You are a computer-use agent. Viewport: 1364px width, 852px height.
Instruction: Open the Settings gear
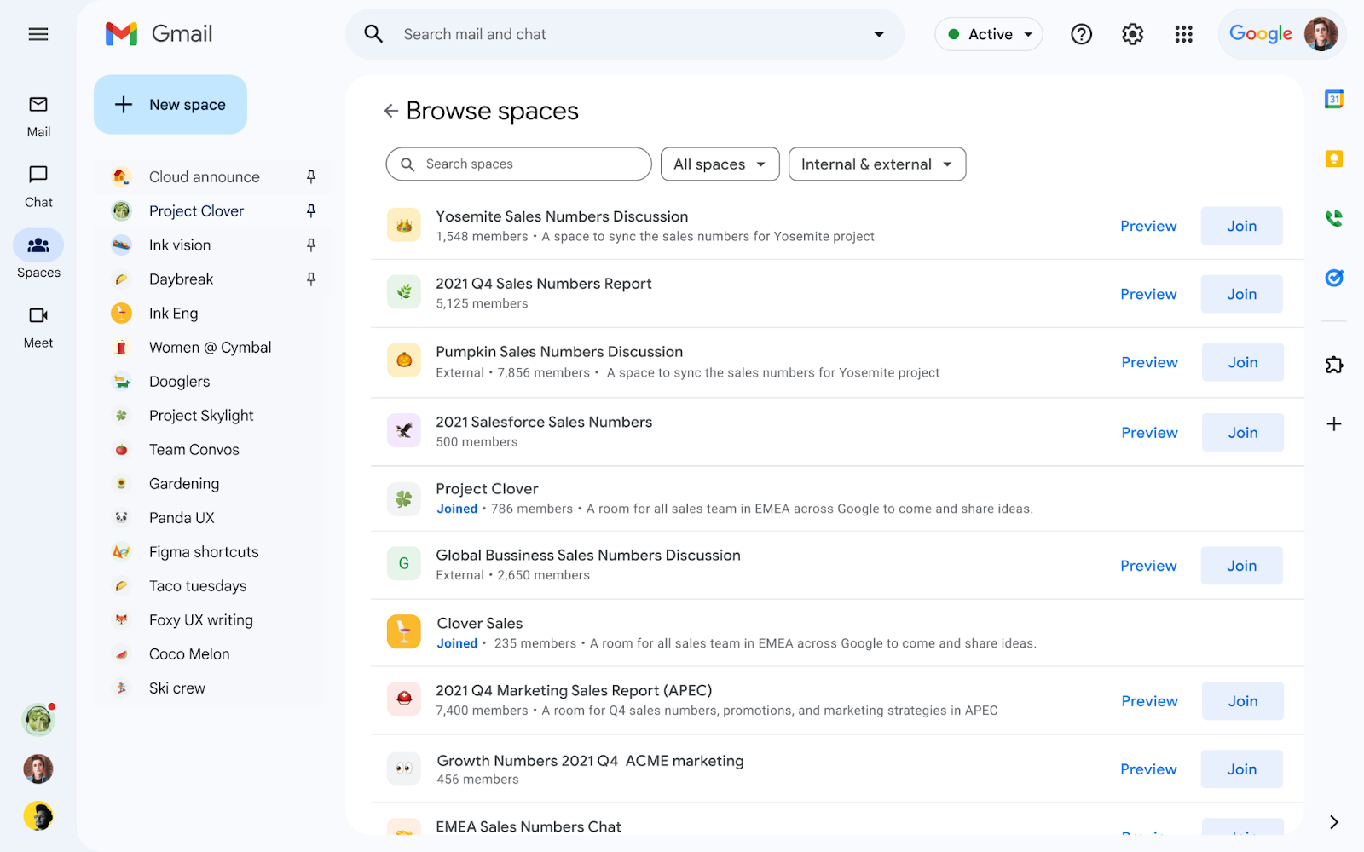[x=1132, y=34]
